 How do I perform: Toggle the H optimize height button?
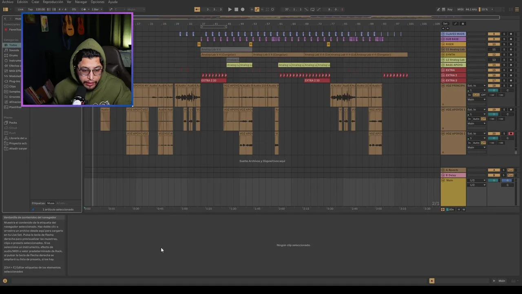coord(458,209)
